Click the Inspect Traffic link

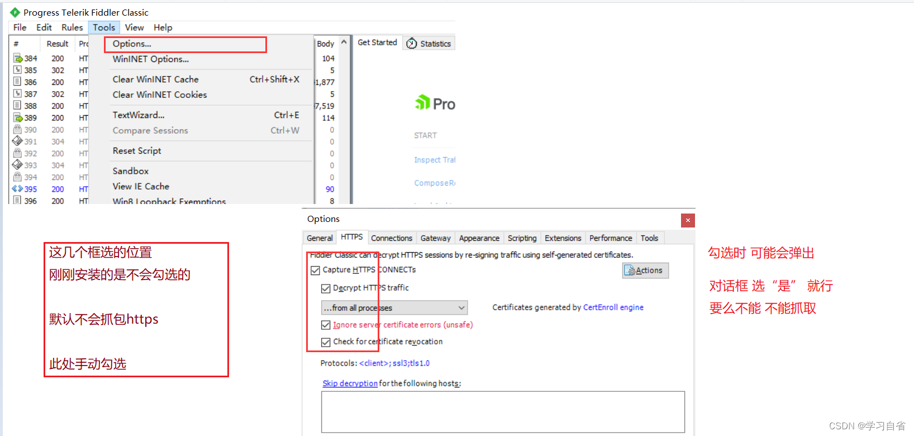tap(435, 160)
